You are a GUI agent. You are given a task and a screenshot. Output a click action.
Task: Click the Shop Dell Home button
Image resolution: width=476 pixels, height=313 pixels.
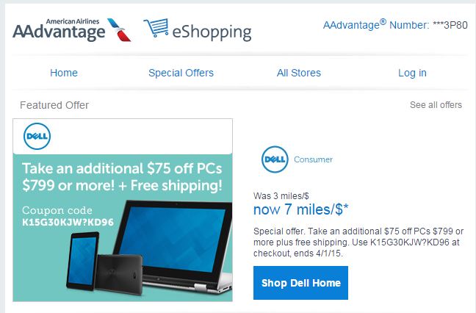pyautogui.click(x=301, y=283)
